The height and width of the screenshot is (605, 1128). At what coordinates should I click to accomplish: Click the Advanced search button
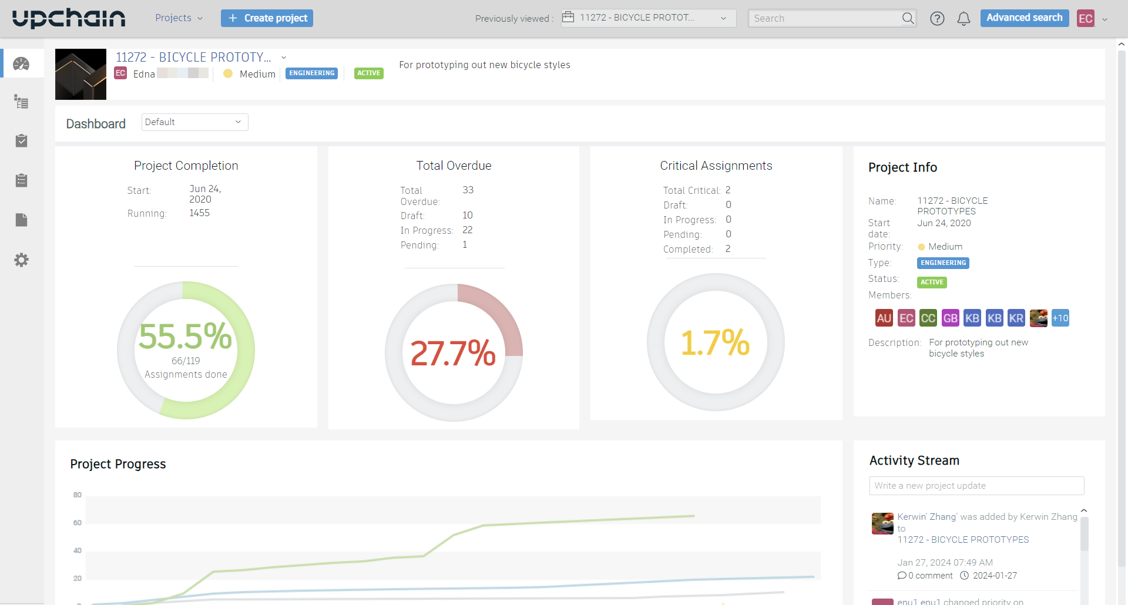tap(1024, 18)
